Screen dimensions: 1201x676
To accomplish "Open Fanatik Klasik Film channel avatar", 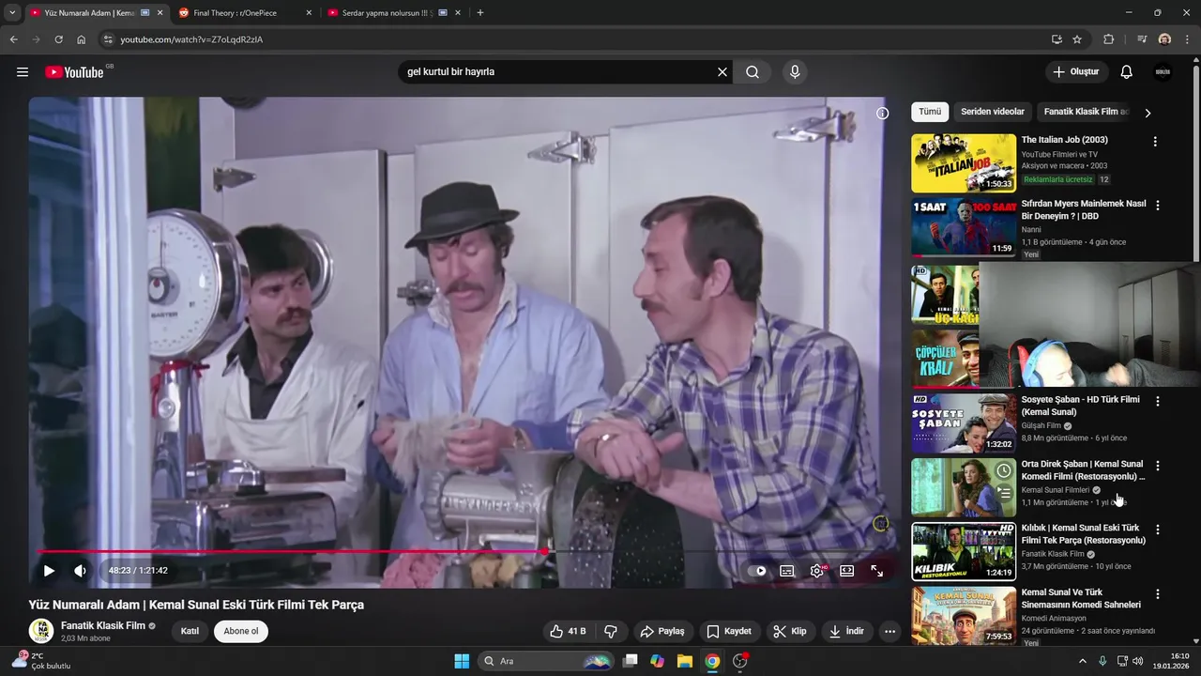I will (40, 631).
